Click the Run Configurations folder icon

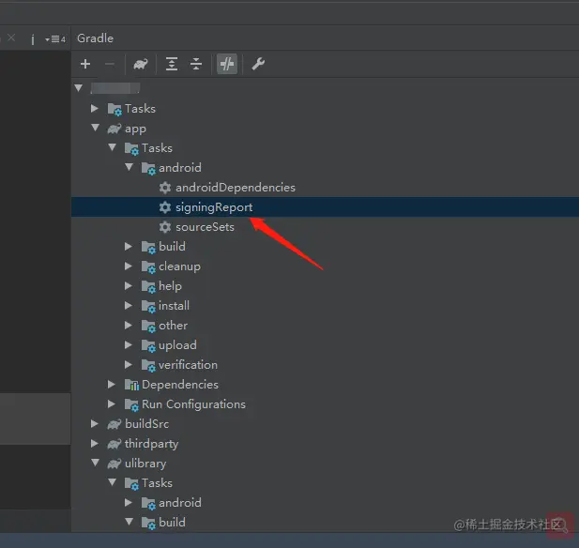[131, 404]
